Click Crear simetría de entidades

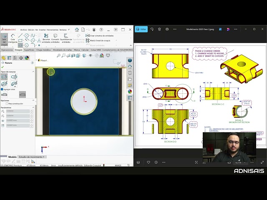coord(100,36)
